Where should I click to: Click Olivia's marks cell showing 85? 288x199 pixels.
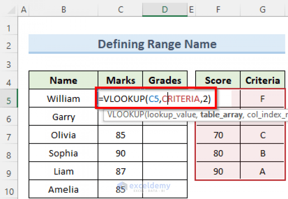[120, 135]
